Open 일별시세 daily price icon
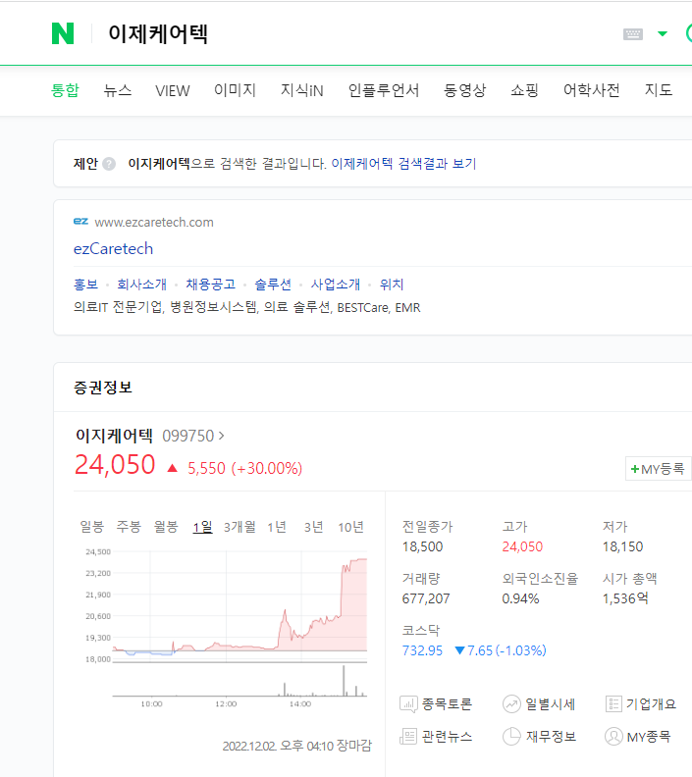 pos(511,703)
